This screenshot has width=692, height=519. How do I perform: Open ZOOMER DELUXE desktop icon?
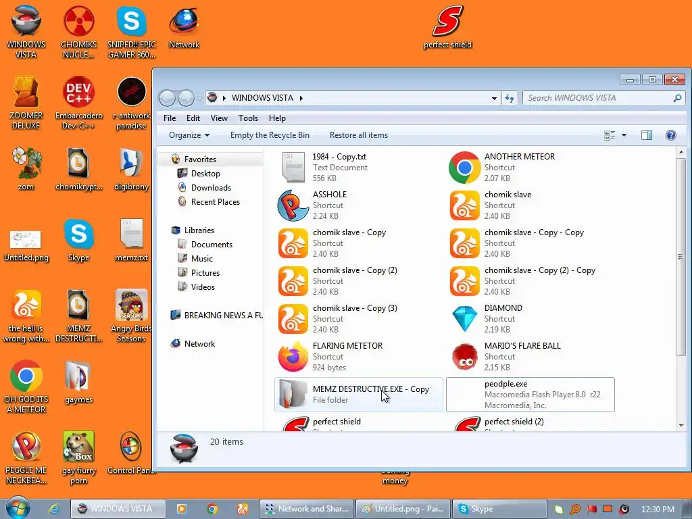click(26, 103)
